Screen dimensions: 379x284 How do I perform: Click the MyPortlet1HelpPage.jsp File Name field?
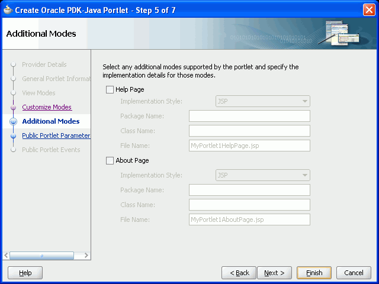(249, 146)
